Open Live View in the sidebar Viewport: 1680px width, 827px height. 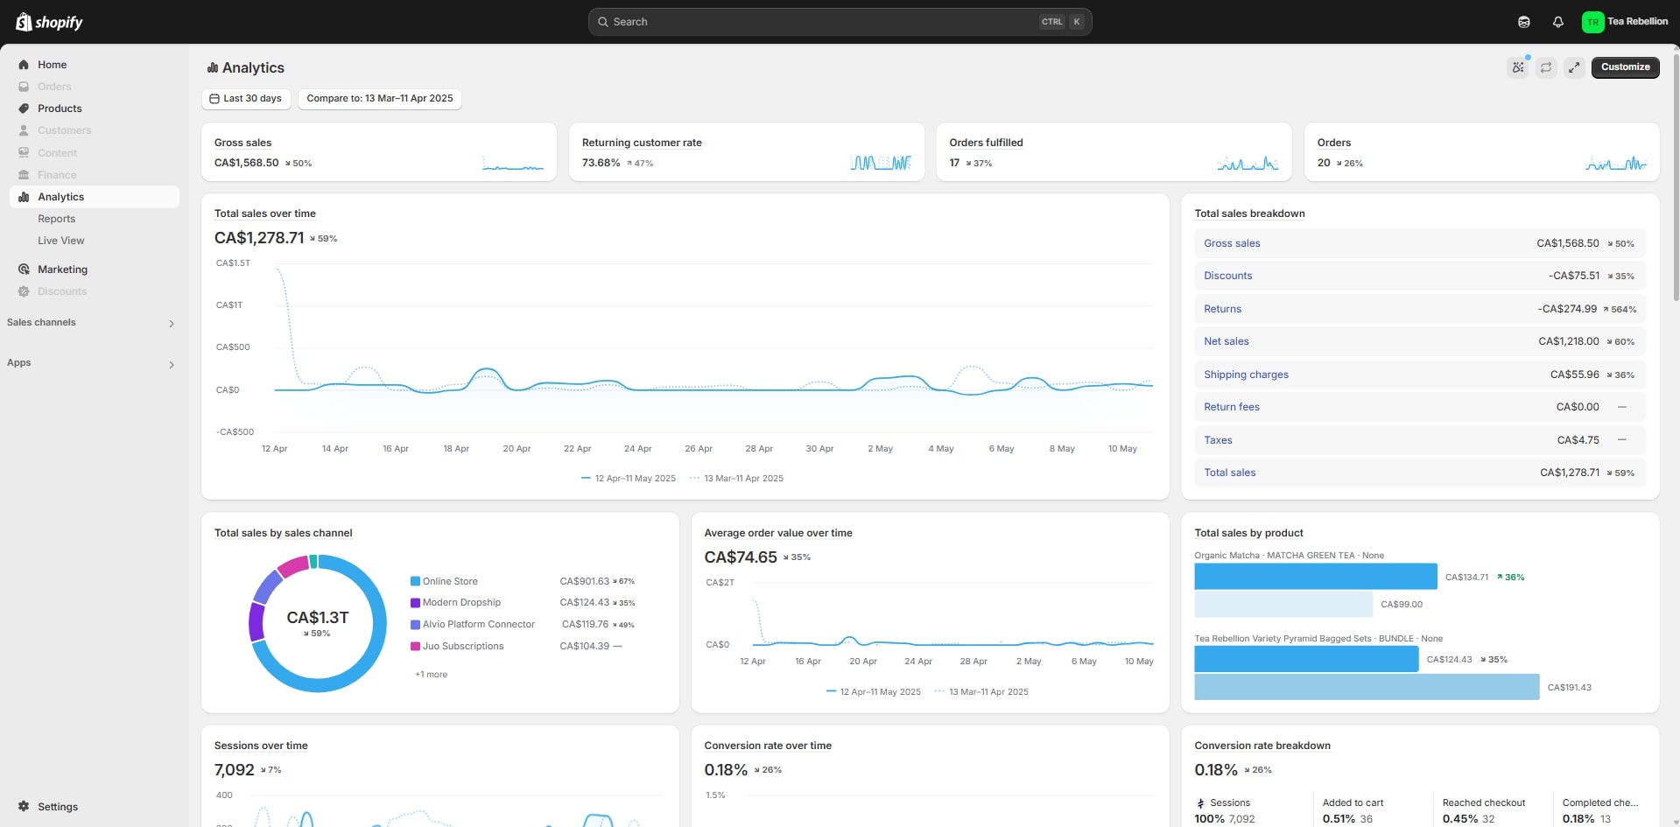click(x=61, y=241)
